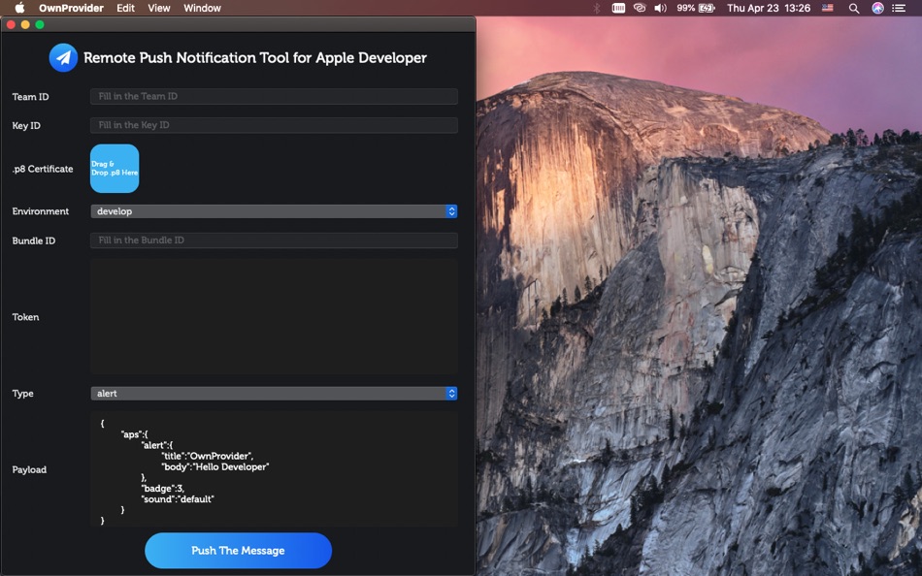Click the Team ID label
Viewport: 922px width, 576px height.
(31, 97)
